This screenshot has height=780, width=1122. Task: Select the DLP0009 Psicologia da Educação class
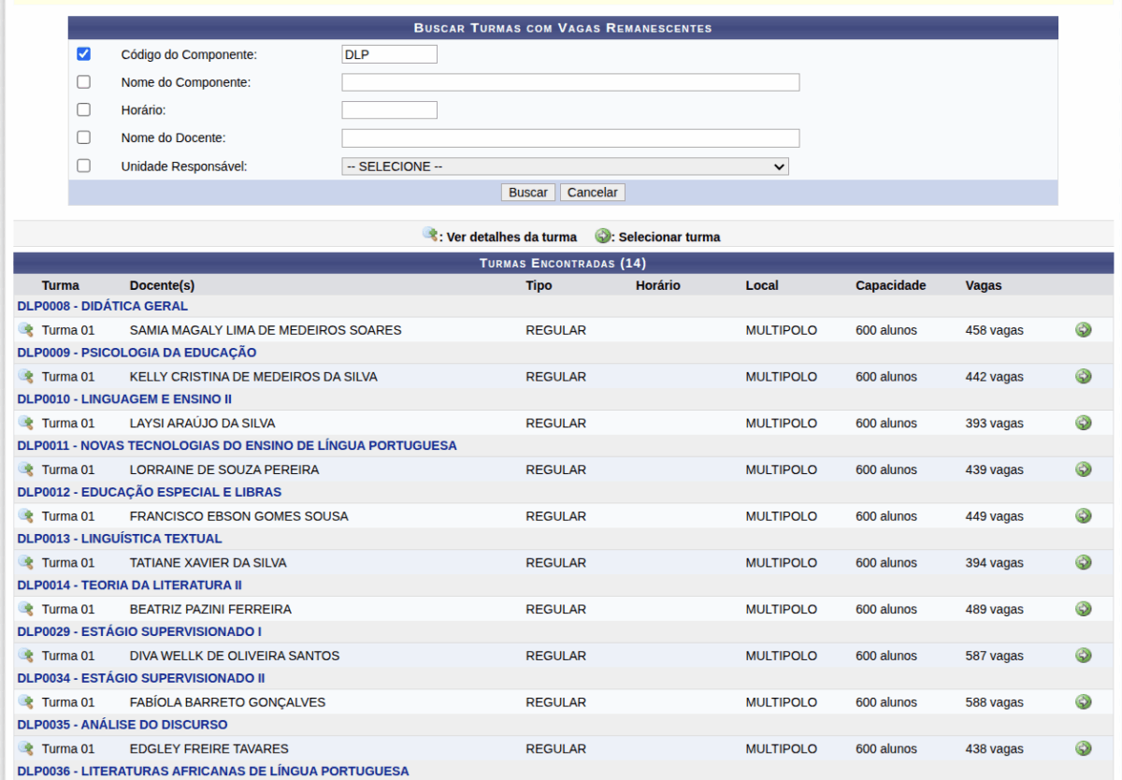(1084, 376)
